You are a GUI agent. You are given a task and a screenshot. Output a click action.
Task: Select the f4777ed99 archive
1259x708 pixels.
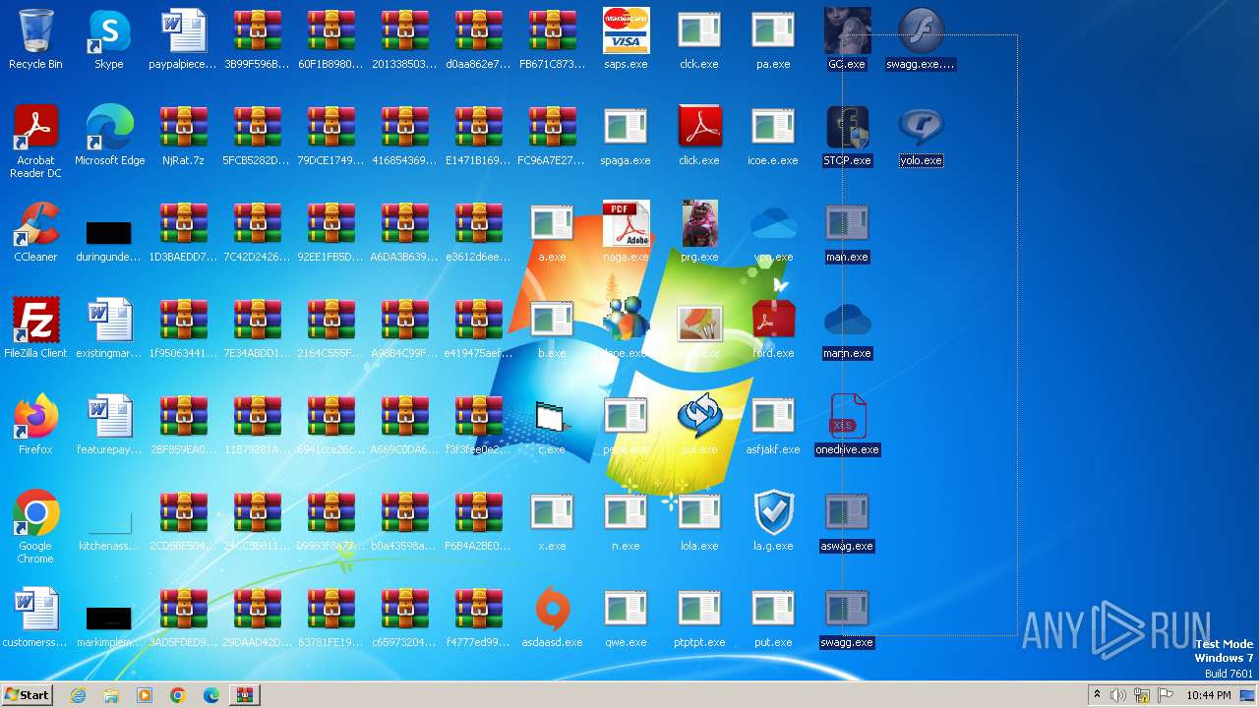(478, 618)
